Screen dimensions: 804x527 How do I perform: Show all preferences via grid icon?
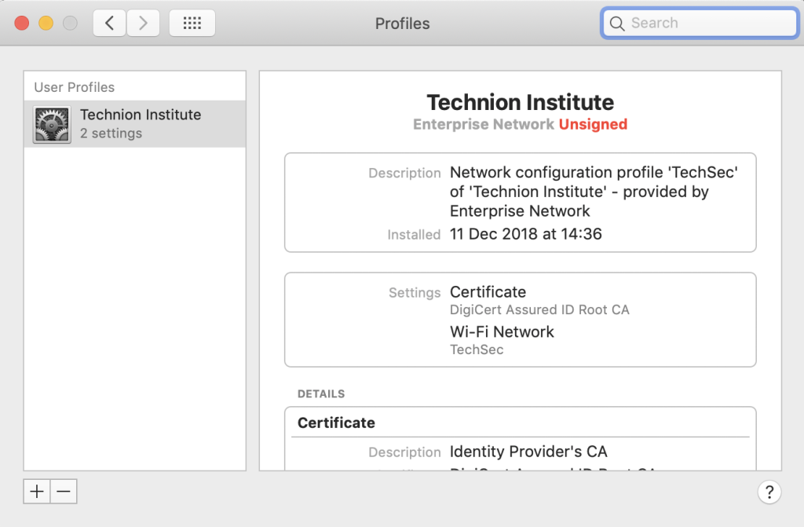[x=192, y=23]
